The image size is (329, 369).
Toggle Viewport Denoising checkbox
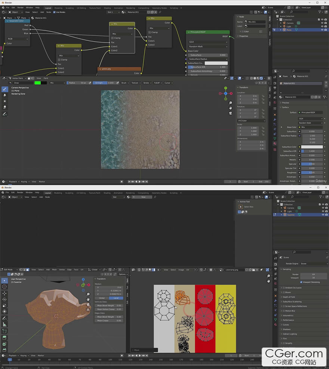coord(301,282)
